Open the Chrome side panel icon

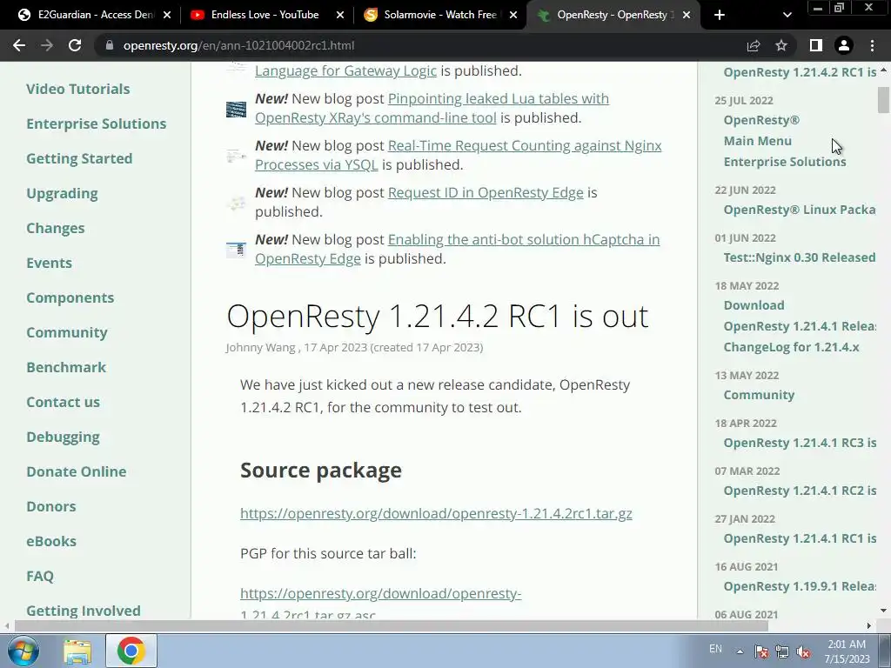point(816,45)
